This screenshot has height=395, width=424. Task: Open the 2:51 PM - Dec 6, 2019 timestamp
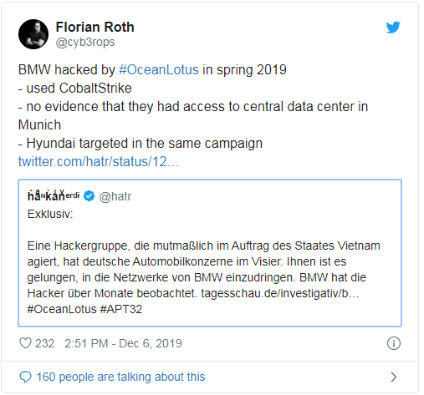123,343
